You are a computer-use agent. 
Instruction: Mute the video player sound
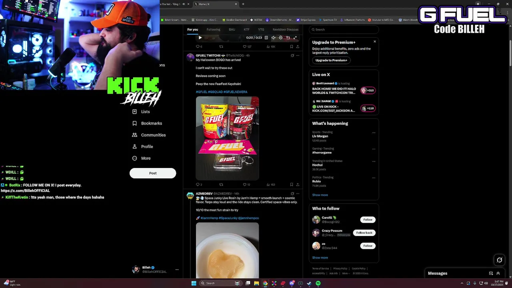click(x=274, y=38)
